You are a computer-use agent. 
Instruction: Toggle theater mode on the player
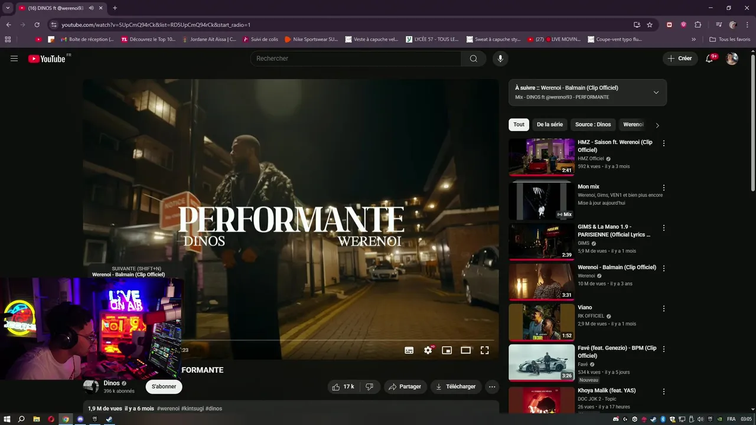(466, 350)
